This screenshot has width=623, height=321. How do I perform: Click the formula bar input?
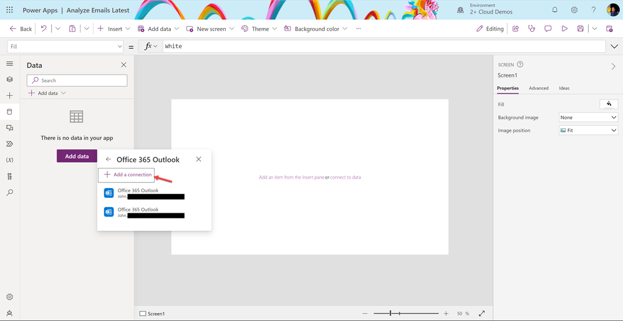coord(384,47)
